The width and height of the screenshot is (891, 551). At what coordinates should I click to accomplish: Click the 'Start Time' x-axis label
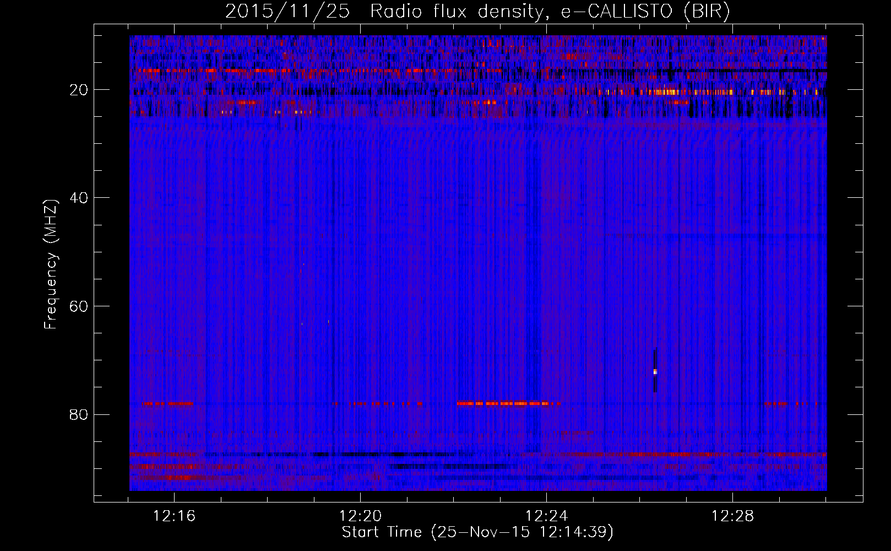click(x=477, y=532)
